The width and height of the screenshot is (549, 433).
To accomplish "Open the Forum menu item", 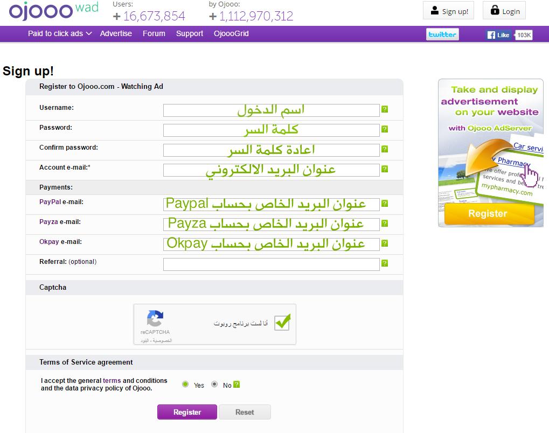I will tap(154, 33).
